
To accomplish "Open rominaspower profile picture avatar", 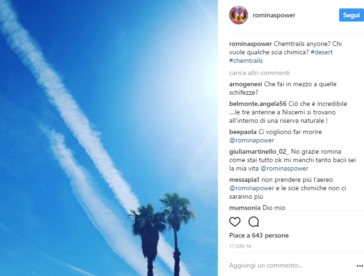I will coord(239,15).
